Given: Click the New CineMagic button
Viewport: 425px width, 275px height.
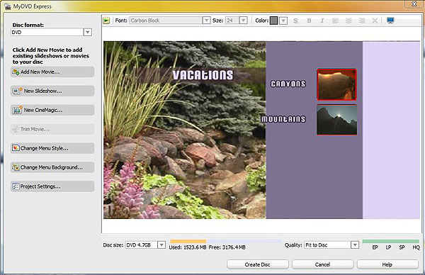Looking at the screenshot, I should pos(52,110).
